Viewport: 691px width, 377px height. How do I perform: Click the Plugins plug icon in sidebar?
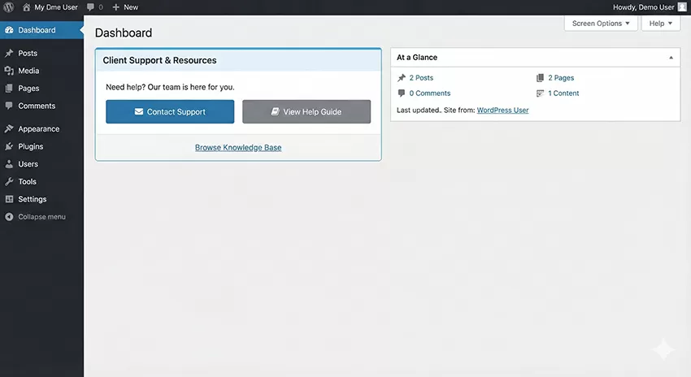click(x=9, y=146)
